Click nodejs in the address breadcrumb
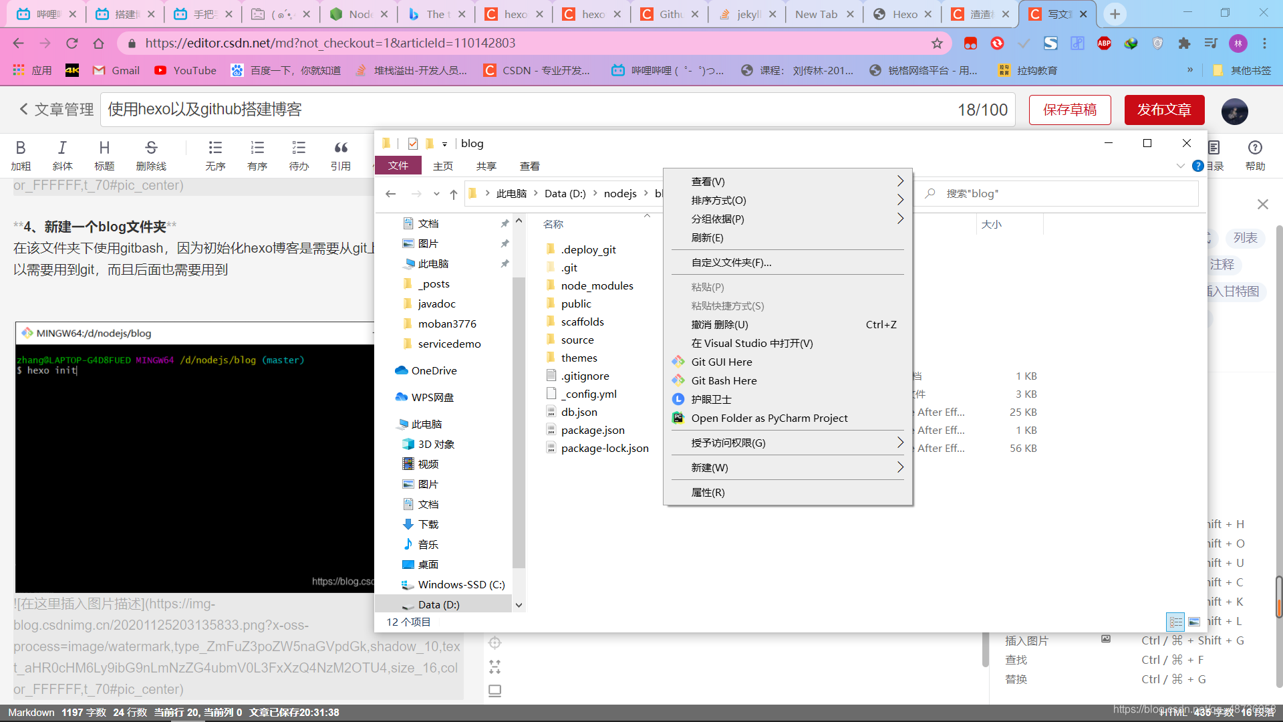The height and width of the screenshot is (722, 1283). click(620, 194)
